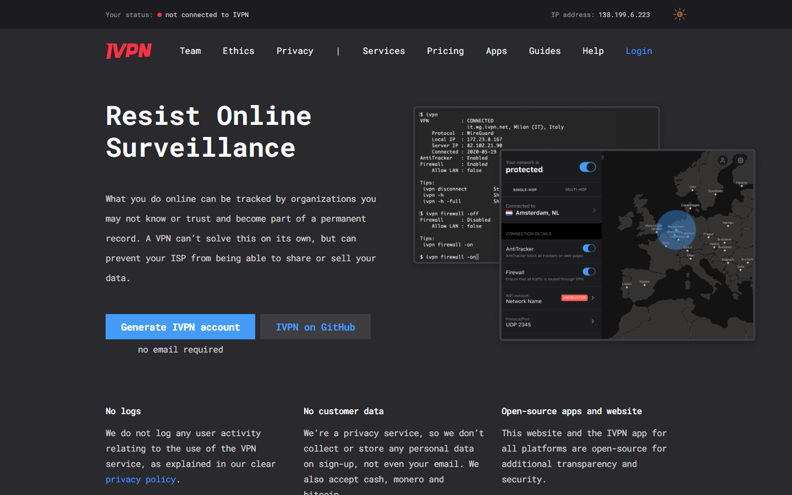Screen dimensions: 792x495
Task: Click 'not connected to IVPN' status text
Action: click(207, 15)
